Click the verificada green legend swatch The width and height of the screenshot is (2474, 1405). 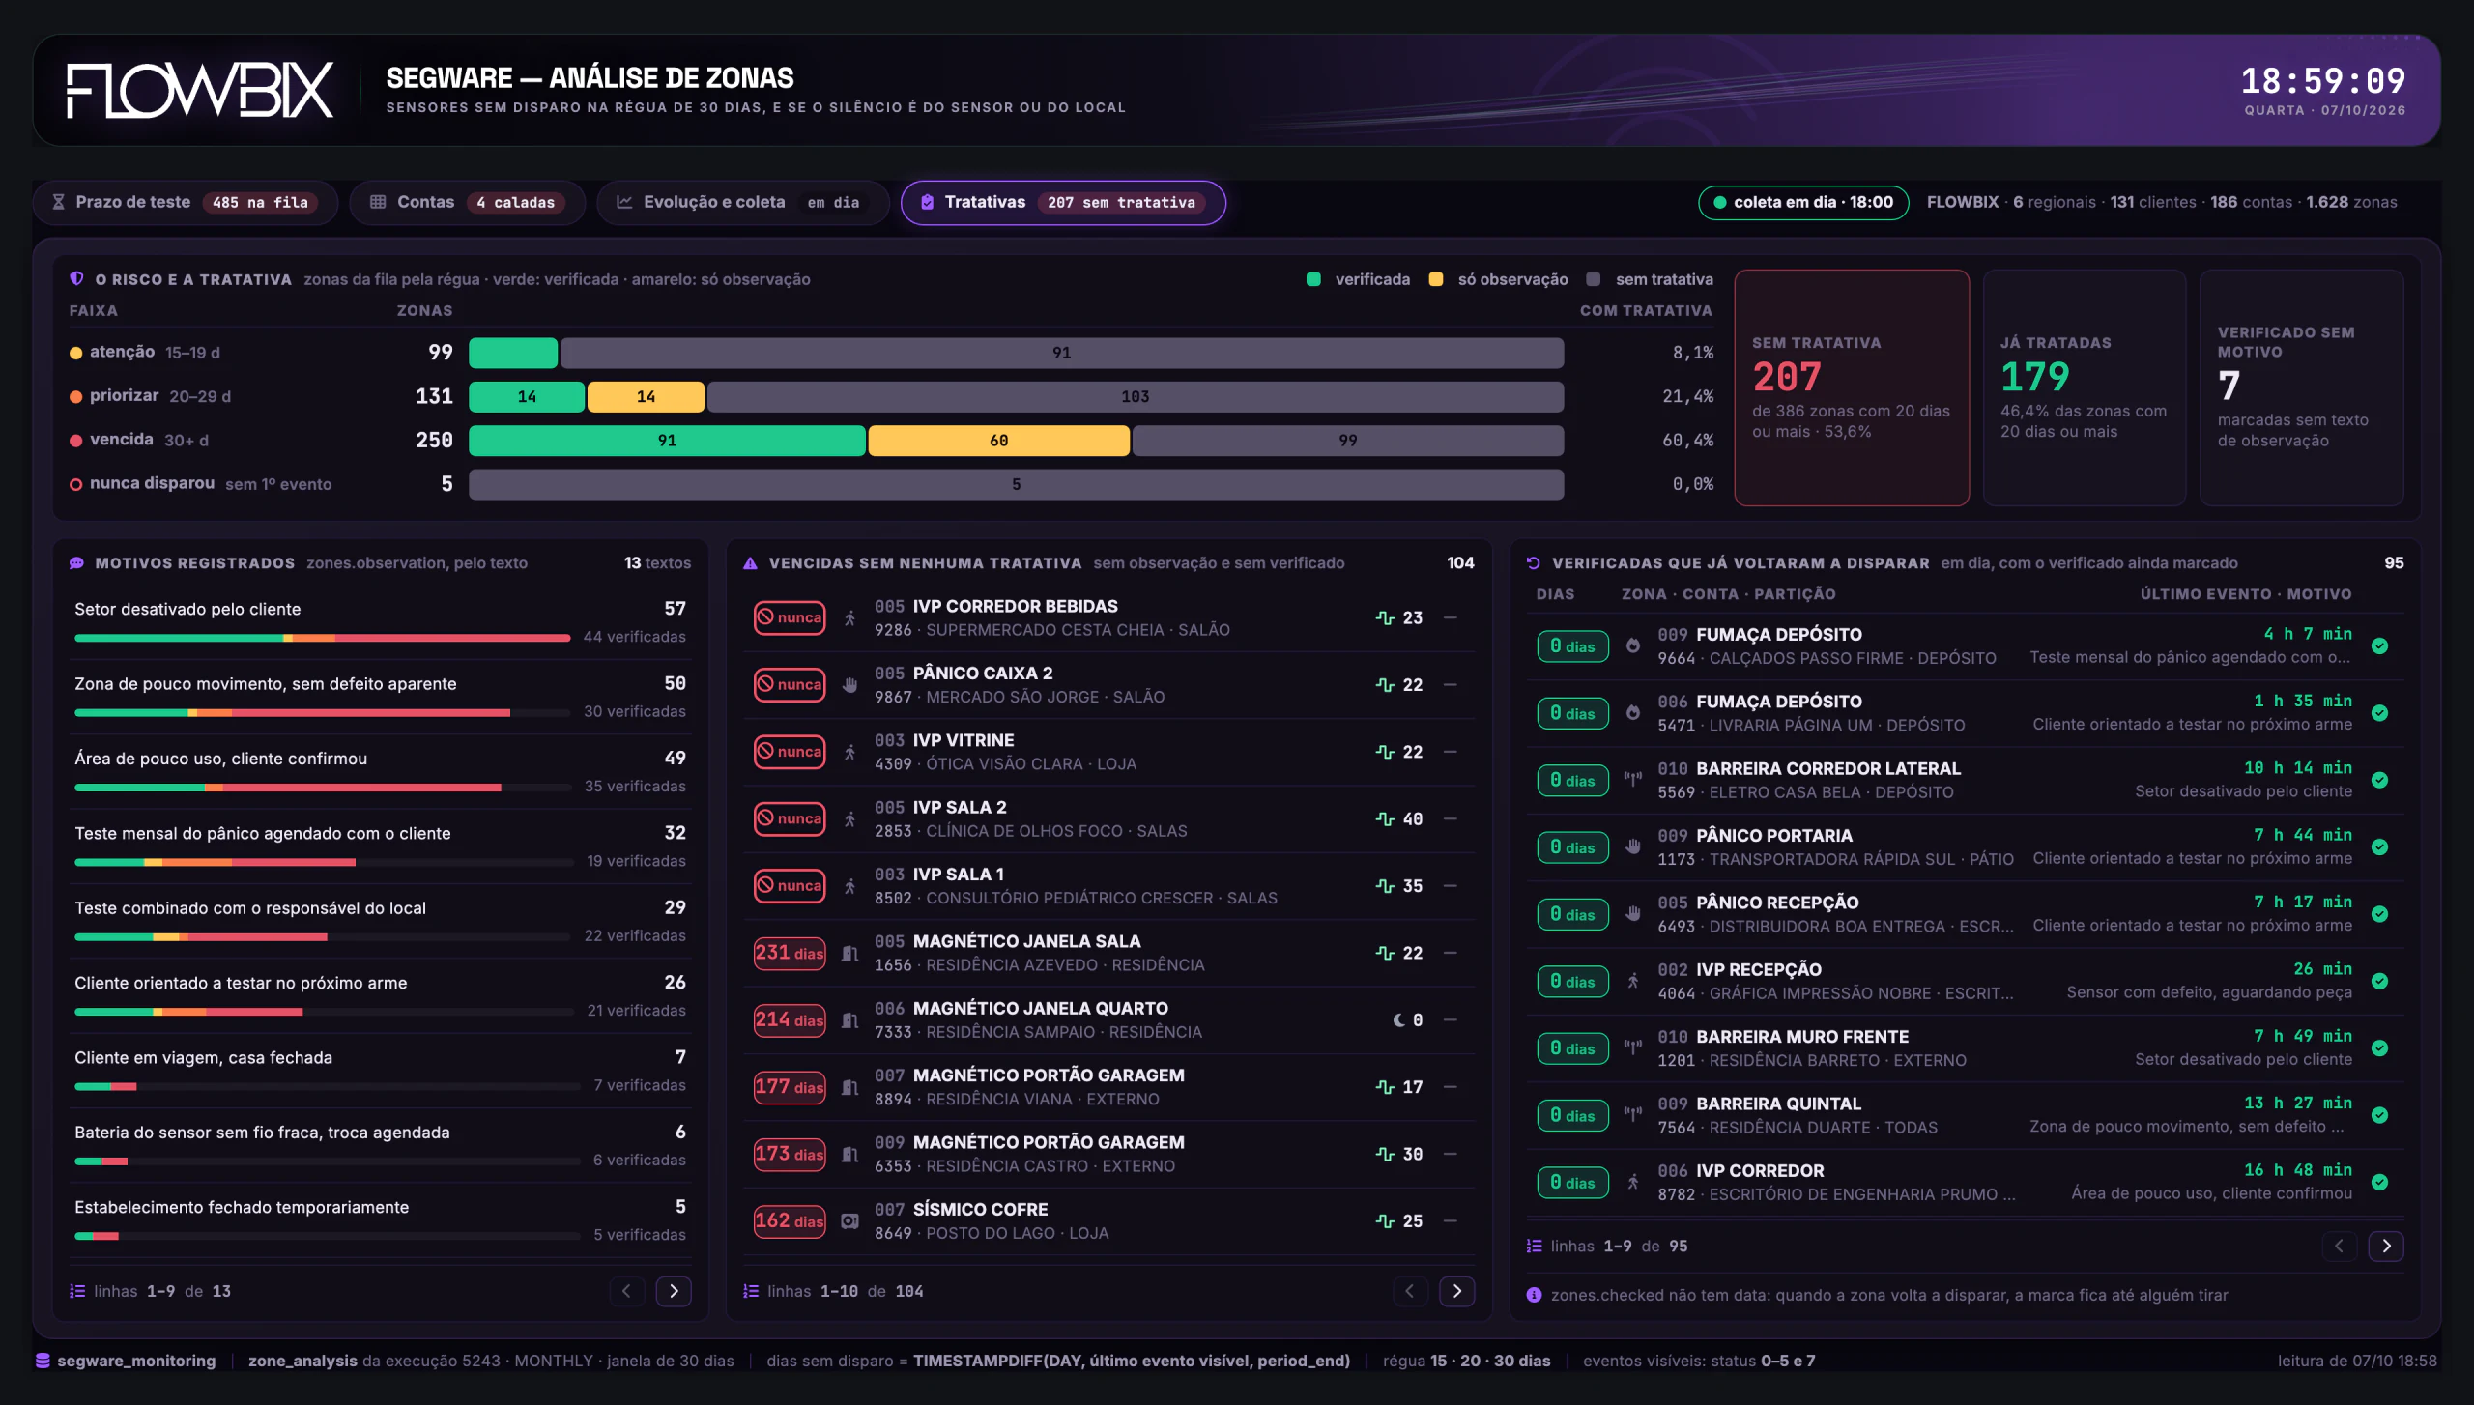coord(1313,279)
